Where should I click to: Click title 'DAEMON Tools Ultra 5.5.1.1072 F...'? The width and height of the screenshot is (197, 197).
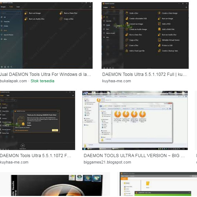pyautogui.click(x=35, y=156)
